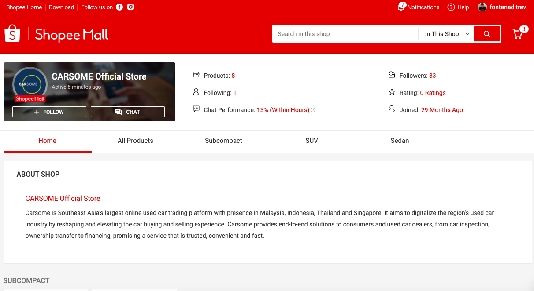Open the Facebook icon link

pyautogui.click(x=119, y=7)
